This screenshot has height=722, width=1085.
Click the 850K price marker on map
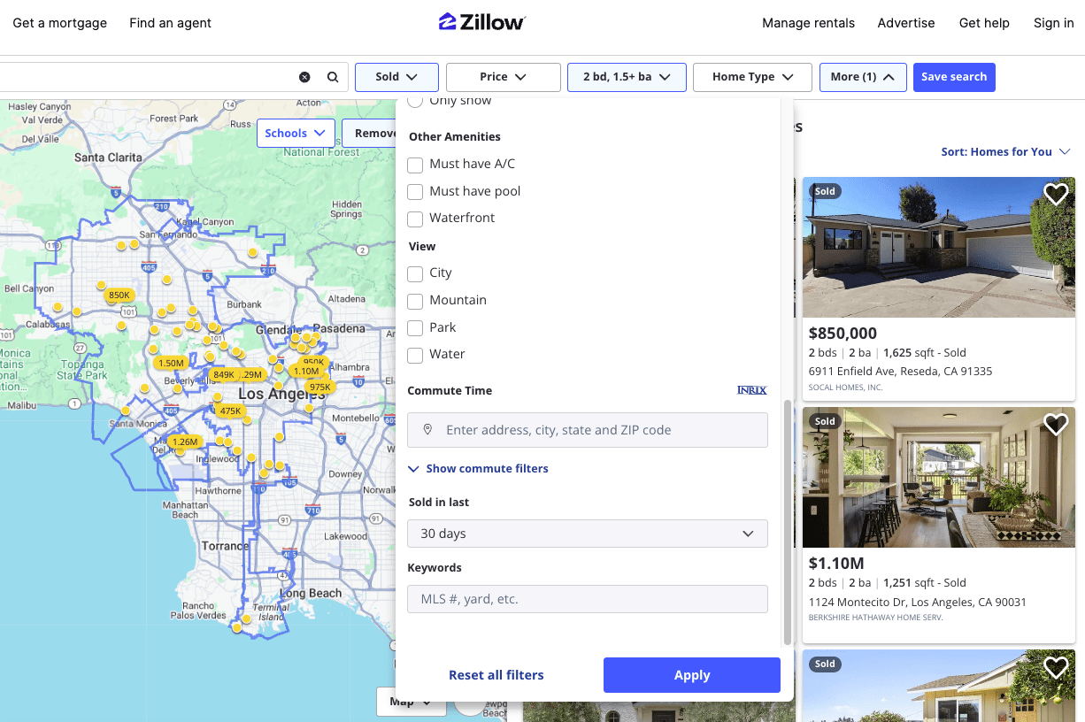click(119, 295)
